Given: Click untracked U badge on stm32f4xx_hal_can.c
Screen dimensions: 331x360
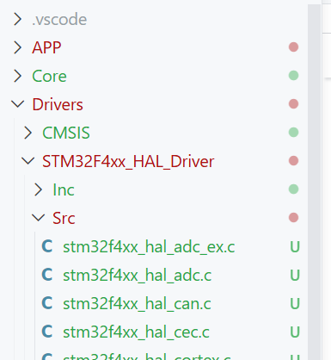Looking at the screenshot, I should coord(295,304).
